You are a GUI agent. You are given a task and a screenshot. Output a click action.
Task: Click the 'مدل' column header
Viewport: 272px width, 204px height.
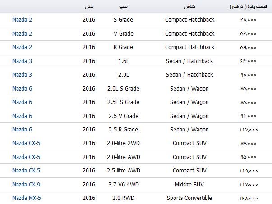coord(89,7)
